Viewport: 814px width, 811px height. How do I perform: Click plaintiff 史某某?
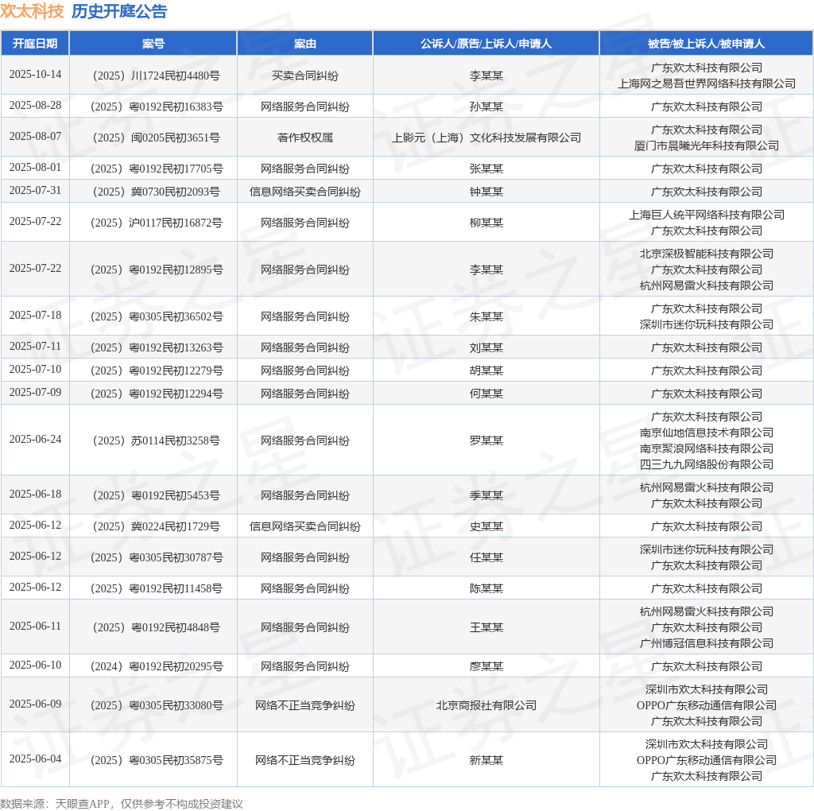point(486,527)
